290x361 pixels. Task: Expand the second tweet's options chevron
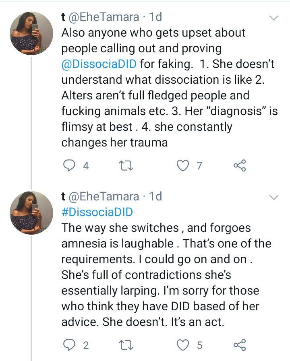pos(273,197)
